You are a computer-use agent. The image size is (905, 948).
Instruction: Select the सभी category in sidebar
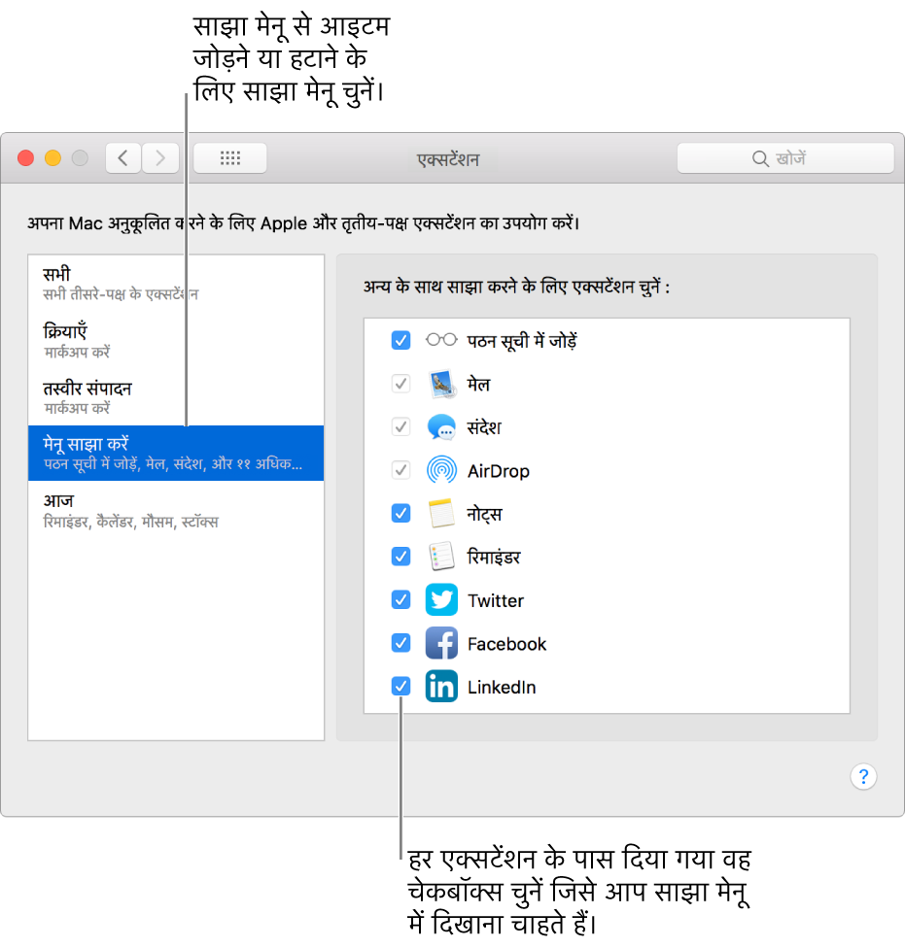(x=176, y=283)
